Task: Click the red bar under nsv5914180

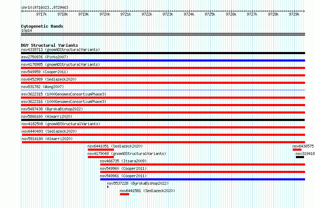Action: click(x=164, y=142)
